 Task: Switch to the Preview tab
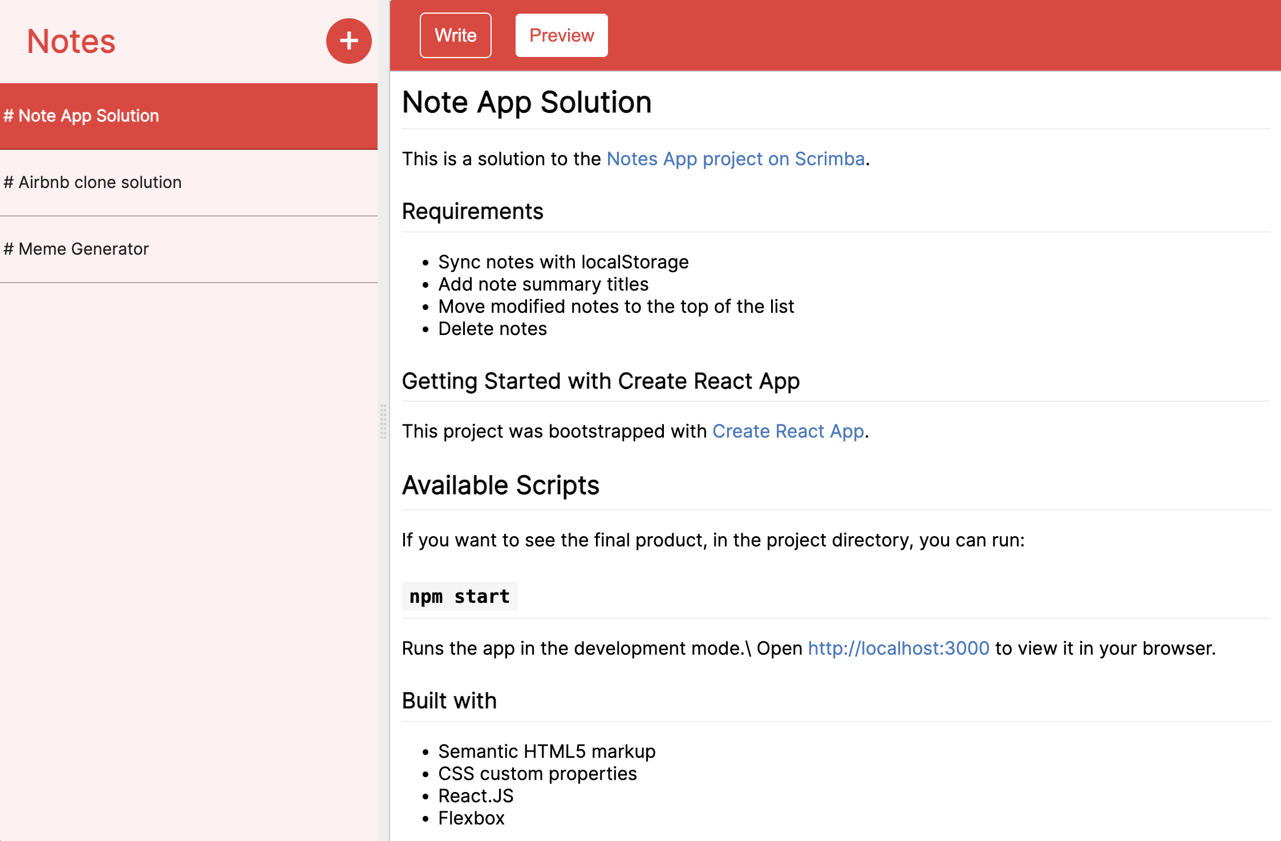point(561,35)
